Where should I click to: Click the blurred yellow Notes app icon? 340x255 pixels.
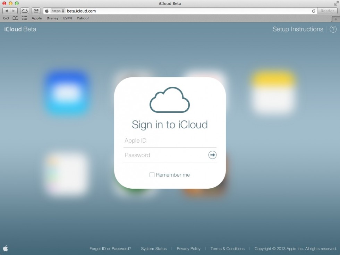pyautogui.click(x=273, y=93)
